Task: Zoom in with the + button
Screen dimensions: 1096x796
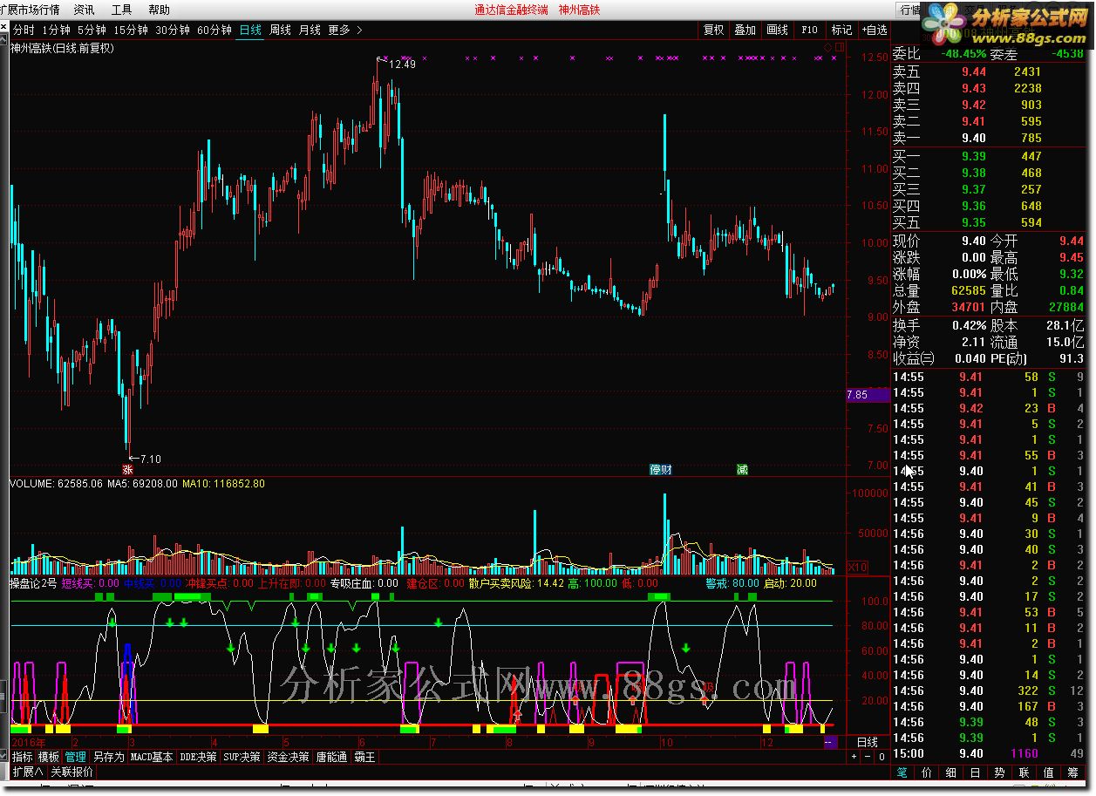Action: point(854,757)
